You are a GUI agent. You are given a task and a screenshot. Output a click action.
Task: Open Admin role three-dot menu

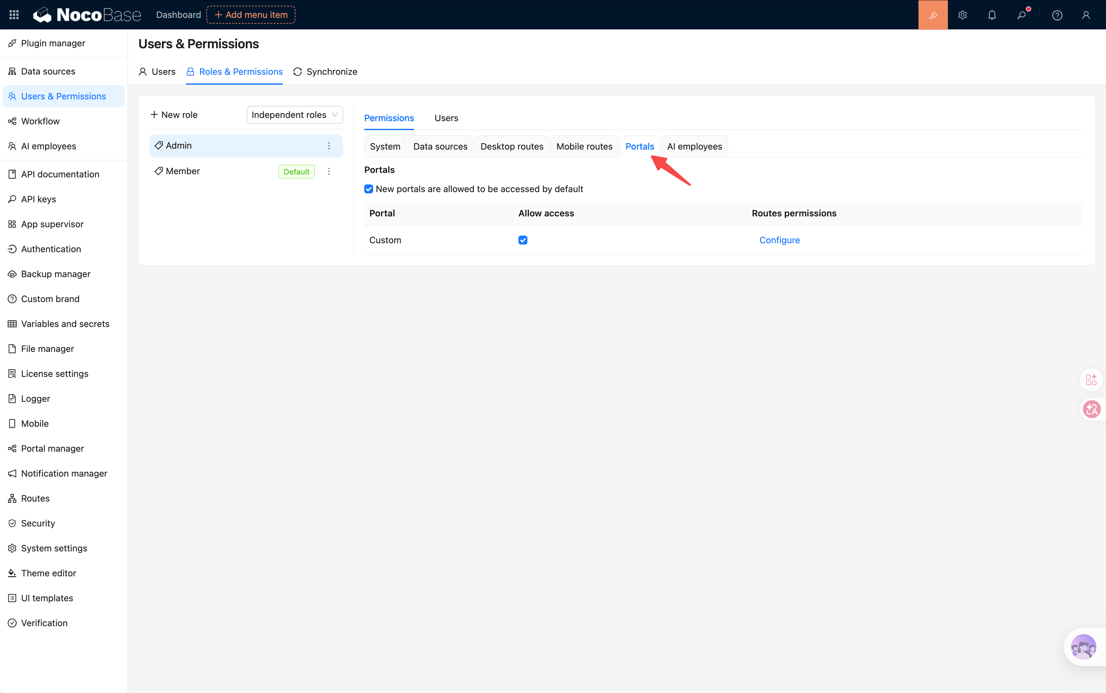tap(329, 146)
